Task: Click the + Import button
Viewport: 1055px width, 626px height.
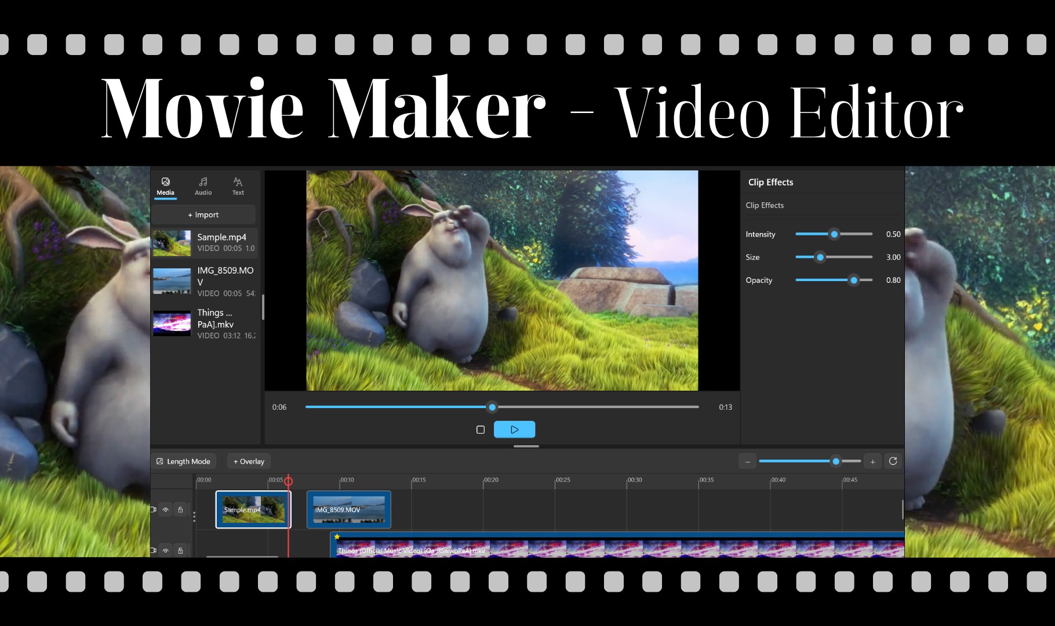Action: point(203,214)
